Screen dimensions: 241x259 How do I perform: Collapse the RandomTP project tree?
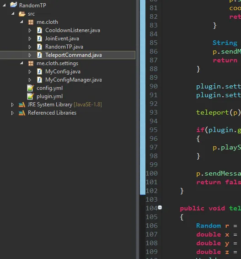(x=4, y=6)
